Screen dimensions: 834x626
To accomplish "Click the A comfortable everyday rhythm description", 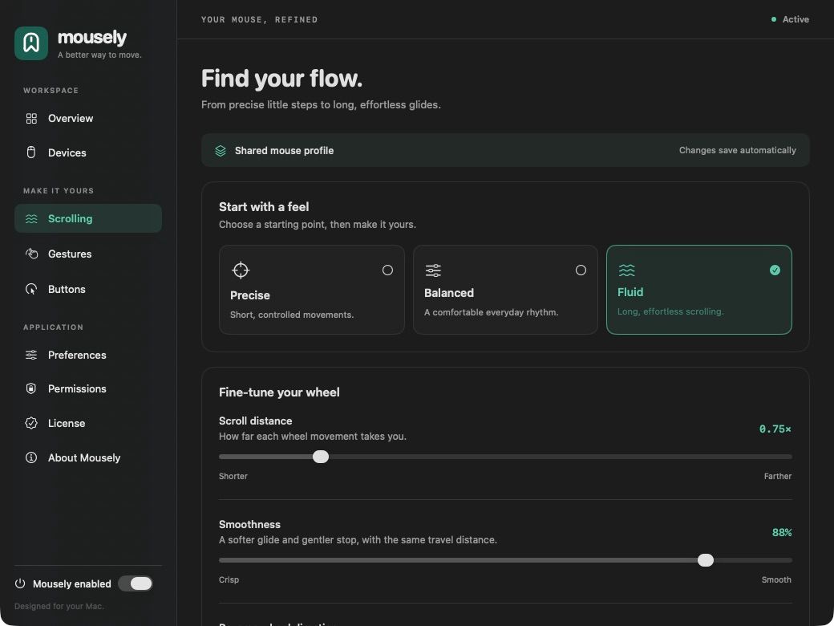I will 491,312.
